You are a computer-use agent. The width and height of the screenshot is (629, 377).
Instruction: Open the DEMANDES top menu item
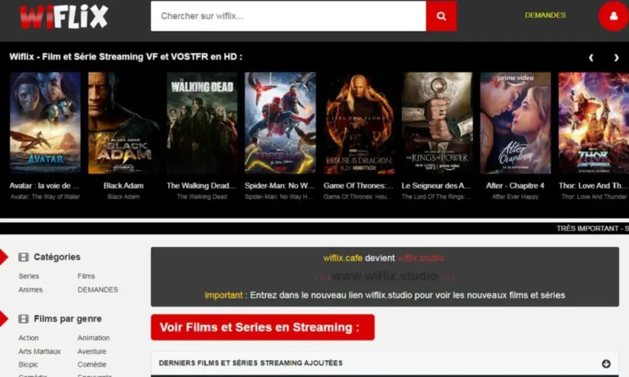[545, 15]
